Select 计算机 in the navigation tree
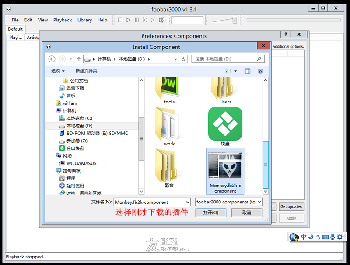This screenshot has height=265, width=350. coord(66,111)
